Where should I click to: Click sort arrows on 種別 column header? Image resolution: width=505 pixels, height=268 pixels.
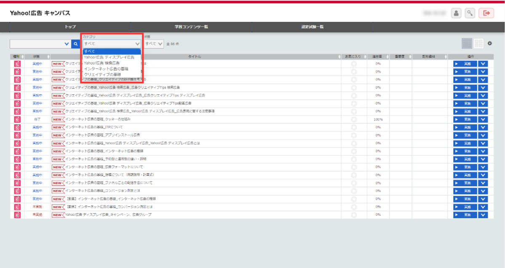click(x=23, y=56)
